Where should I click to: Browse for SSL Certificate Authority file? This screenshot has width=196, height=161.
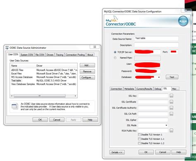(171, 108)
